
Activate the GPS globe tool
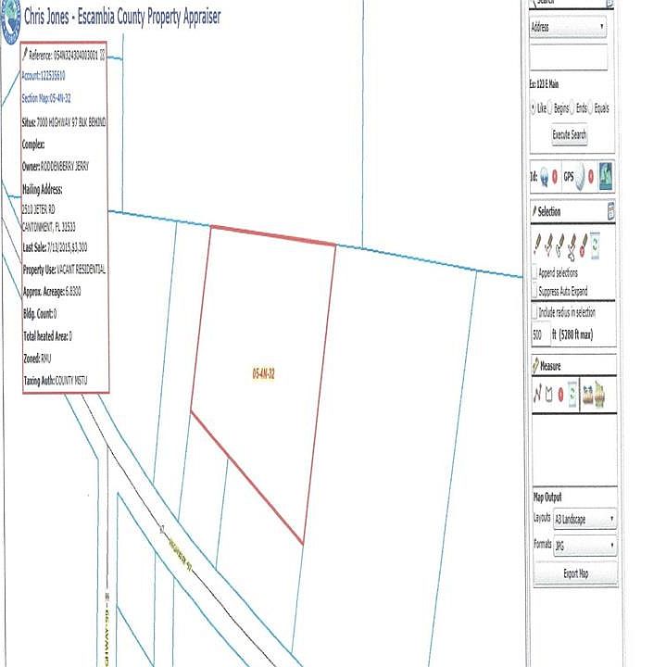coord(580,176)
